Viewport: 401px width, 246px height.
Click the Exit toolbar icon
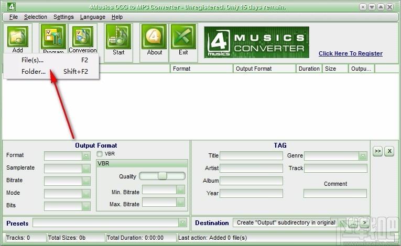click(183, 37)
